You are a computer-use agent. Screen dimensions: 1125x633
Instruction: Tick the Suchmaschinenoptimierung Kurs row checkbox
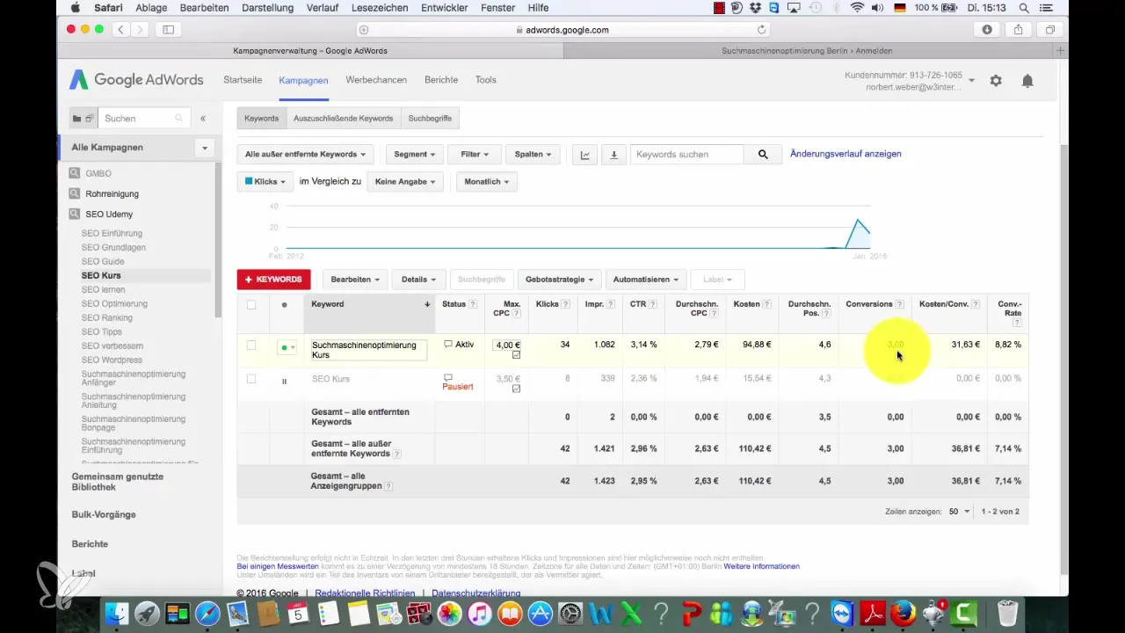[251, 346]
